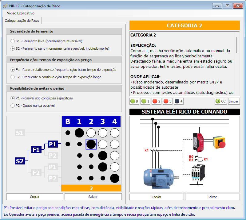246x220 pixels.
Task: Click the contactor component in diagram
Action: pyautogui.click(x=198, y=173)
